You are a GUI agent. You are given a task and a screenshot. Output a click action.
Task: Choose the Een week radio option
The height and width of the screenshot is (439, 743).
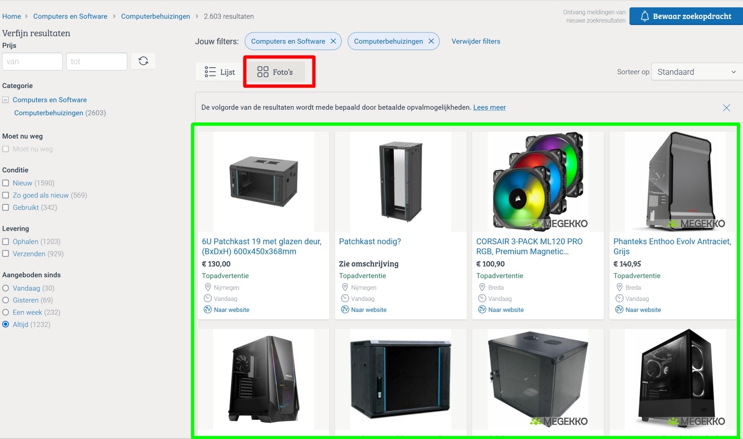coord(6,312)
